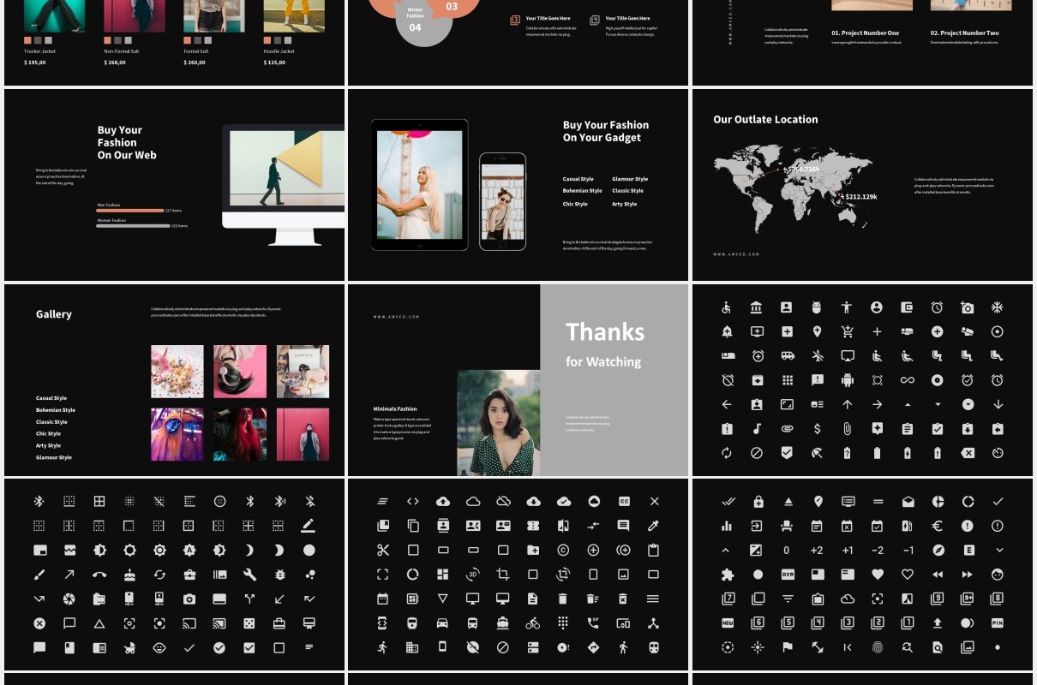Select the airplane mode off icon
The height and width of the screenshot is (685, 1037).
(x=817, y=355)
